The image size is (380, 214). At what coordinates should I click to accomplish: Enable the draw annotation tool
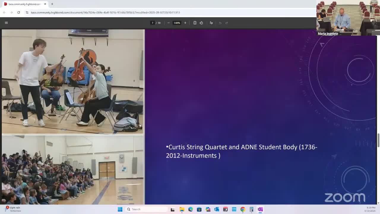pyautogui.click(x=211, y=23)
